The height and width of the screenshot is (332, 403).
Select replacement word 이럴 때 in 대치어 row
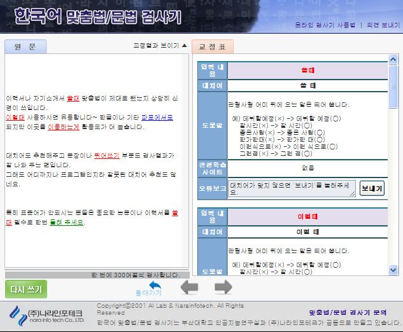(308, 232)
